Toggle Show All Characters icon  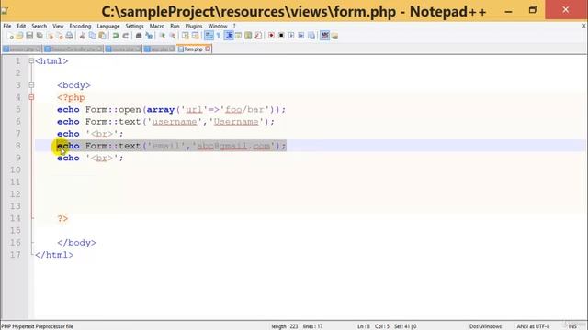tap(219, 36)
